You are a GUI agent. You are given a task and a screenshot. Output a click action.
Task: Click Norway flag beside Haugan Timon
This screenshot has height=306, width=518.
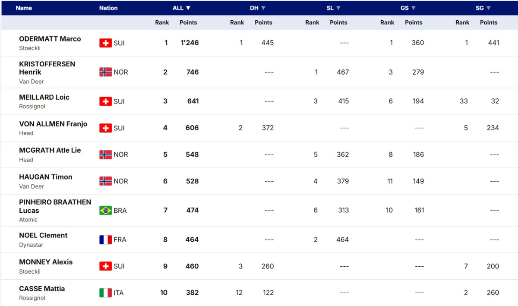[x=105, y=181]
